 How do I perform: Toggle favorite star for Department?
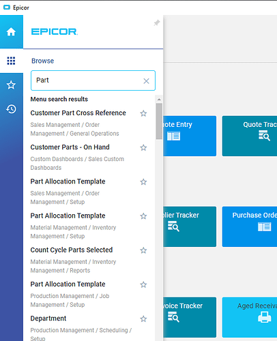pos(143,318)
